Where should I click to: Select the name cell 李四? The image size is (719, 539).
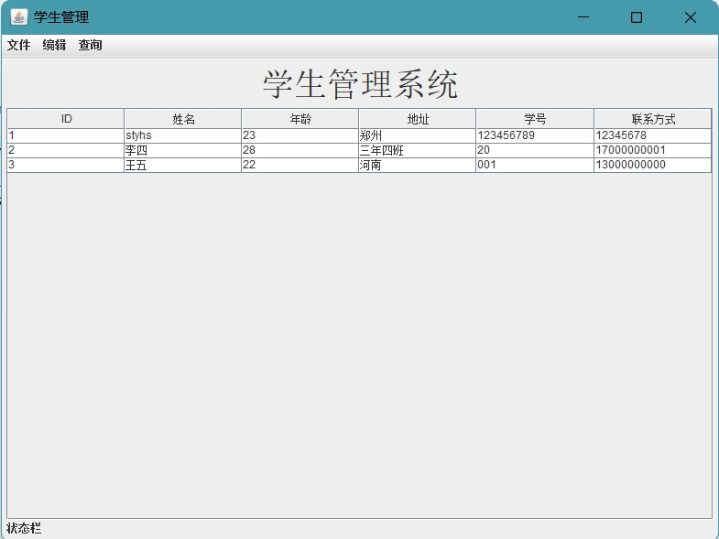tap(183, 150)
